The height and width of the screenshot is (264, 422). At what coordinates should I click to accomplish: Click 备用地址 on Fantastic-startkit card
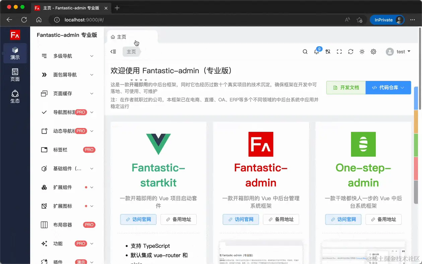coord(179,219)
